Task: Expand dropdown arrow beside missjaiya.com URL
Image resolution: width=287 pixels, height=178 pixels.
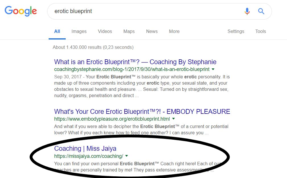Action: click(127, 156)
